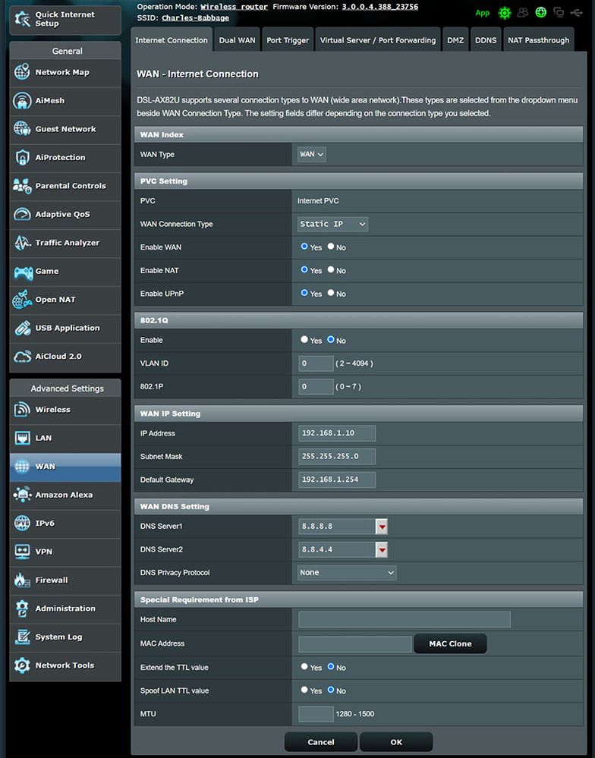The height and width of the screenshot is (758, 595).
Task: Click the OK button
Action: point(396,741)
